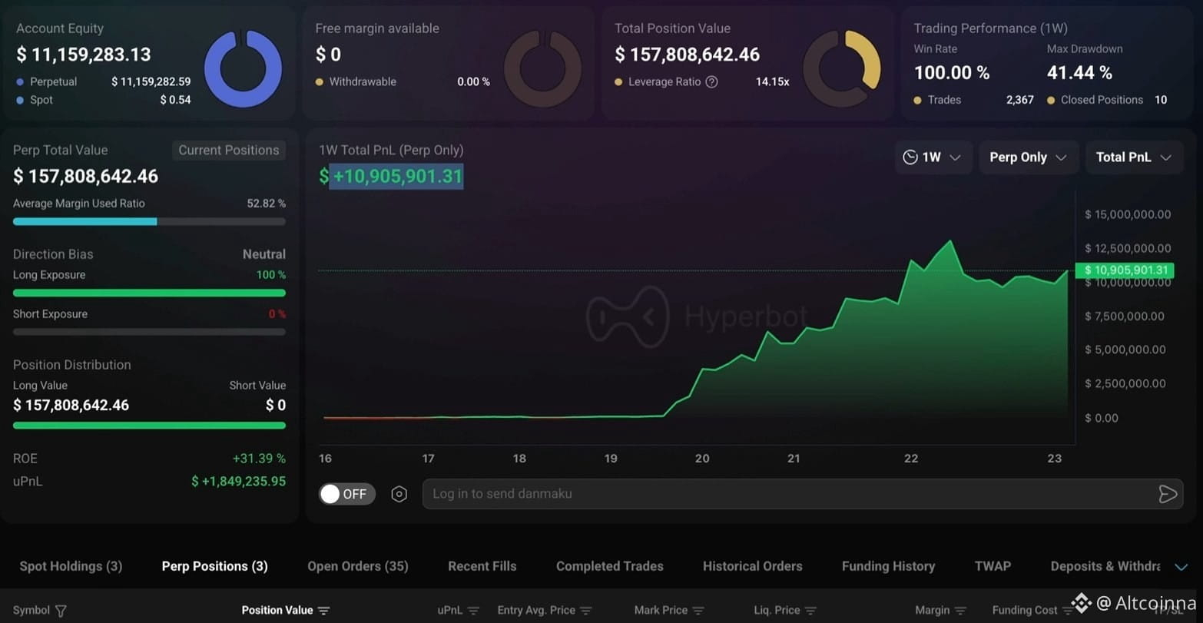Switch to the Spot Holdings (3) tab
Screen dimensions: 1203x623
coord(71,566)
